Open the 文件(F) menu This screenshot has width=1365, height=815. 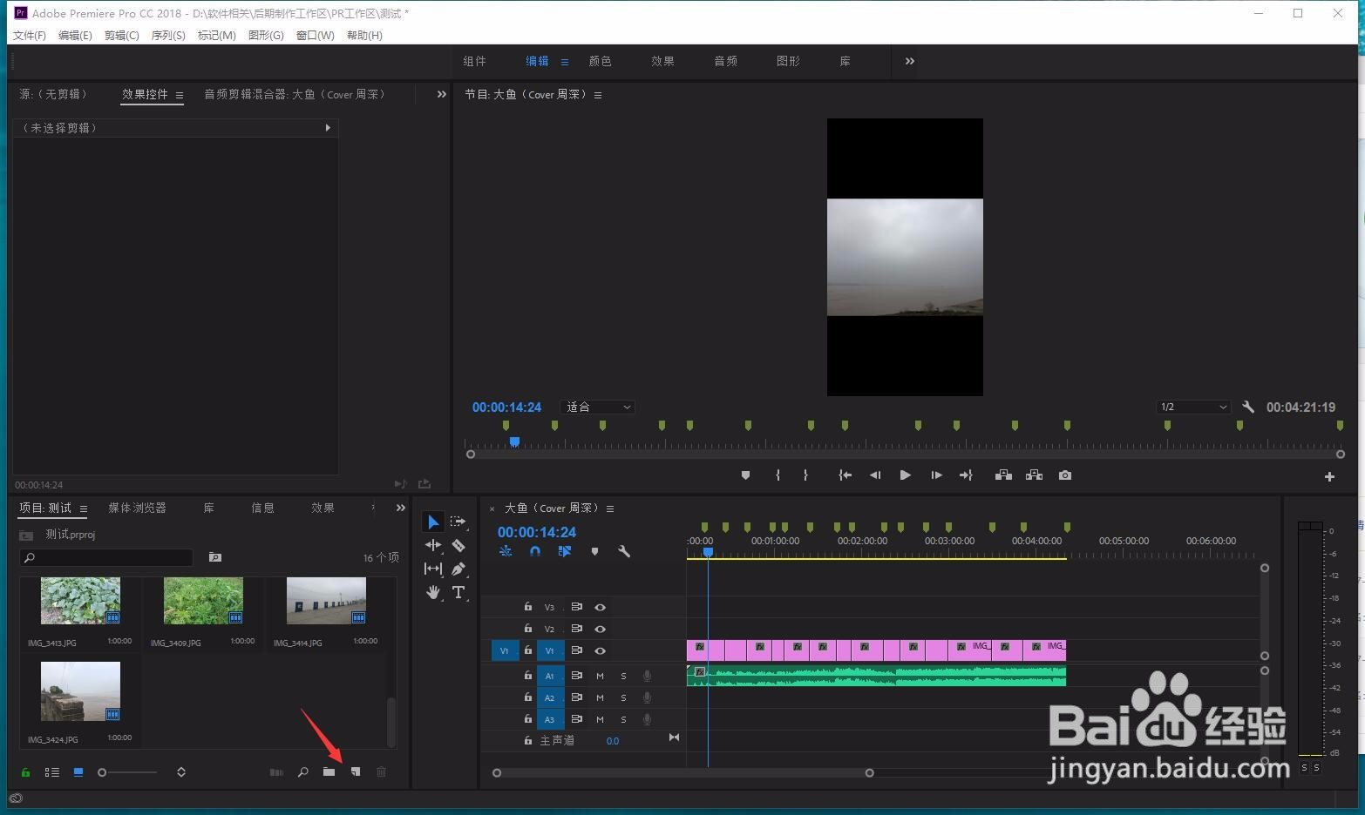(x=30, y=35)
